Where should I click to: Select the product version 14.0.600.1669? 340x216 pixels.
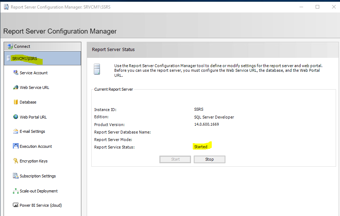[x=206, y=124]
